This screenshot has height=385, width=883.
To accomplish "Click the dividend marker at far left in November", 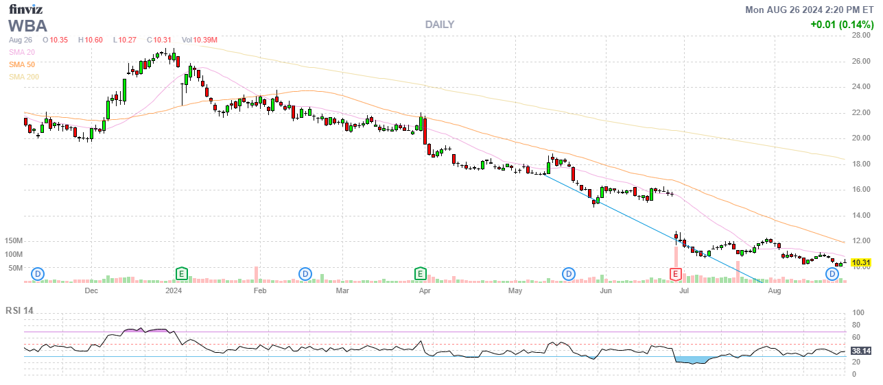I will [38, 274].
